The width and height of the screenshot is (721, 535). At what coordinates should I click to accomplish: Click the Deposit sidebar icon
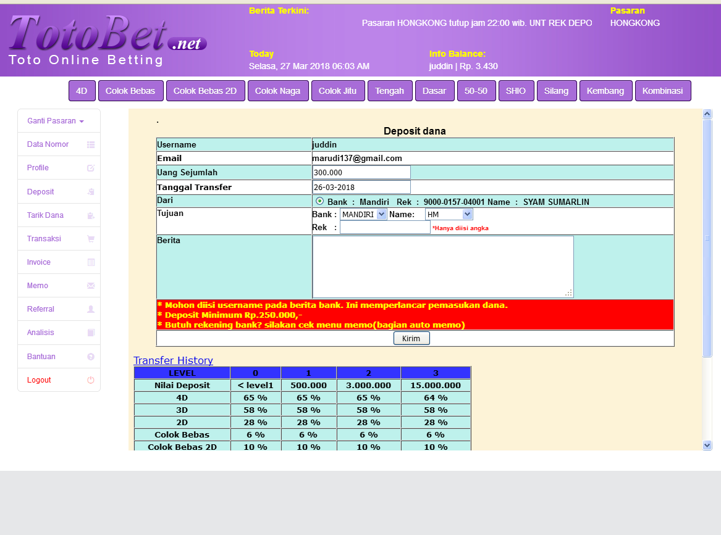(x=91, y=192)
